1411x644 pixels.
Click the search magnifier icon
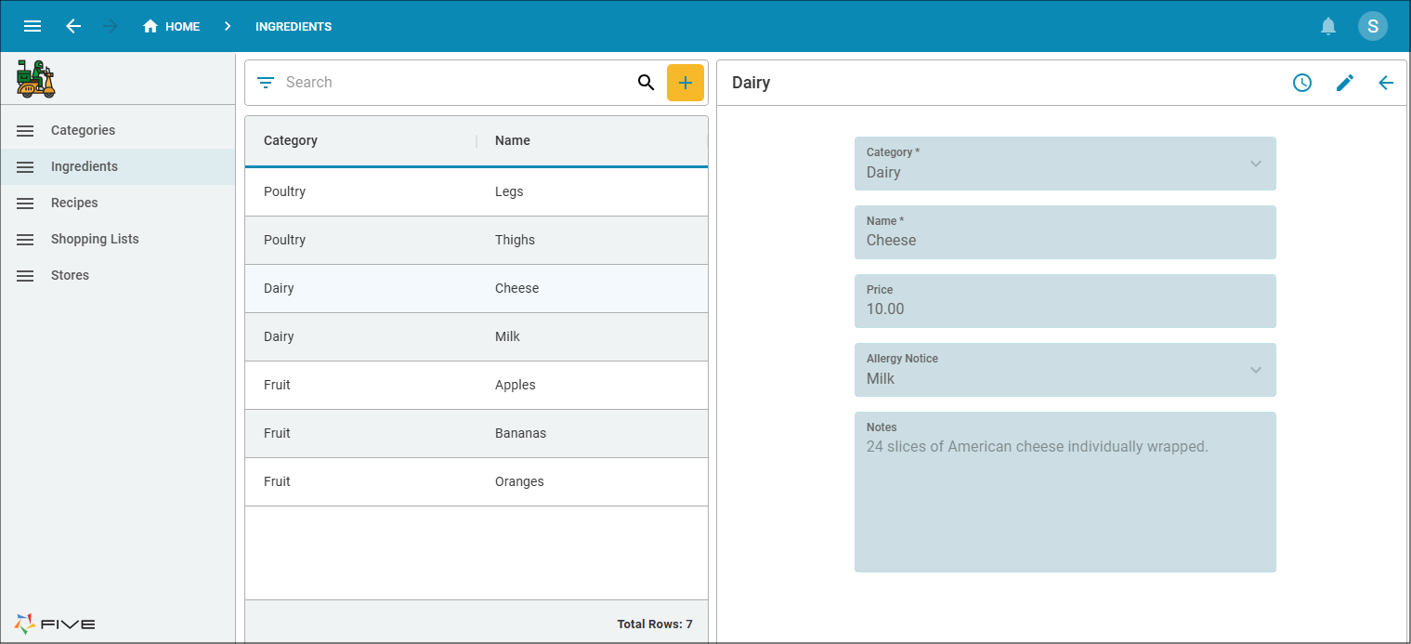pyautogui.click(x=647, y=83)
